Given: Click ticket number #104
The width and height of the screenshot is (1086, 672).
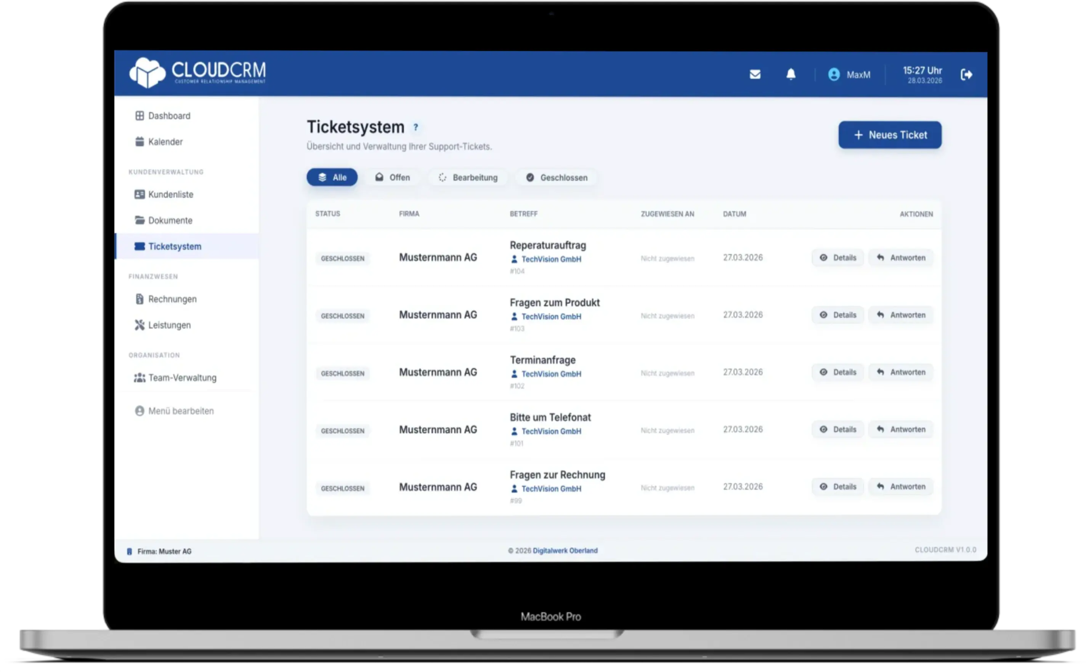Looking at the screenshot, I should point(517,271).
